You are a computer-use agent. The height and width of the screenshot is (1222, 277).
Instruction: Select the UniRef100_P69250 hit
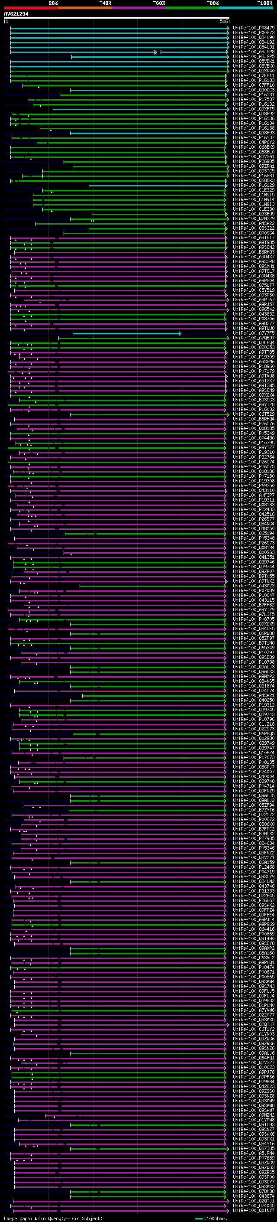coord(254,486)
